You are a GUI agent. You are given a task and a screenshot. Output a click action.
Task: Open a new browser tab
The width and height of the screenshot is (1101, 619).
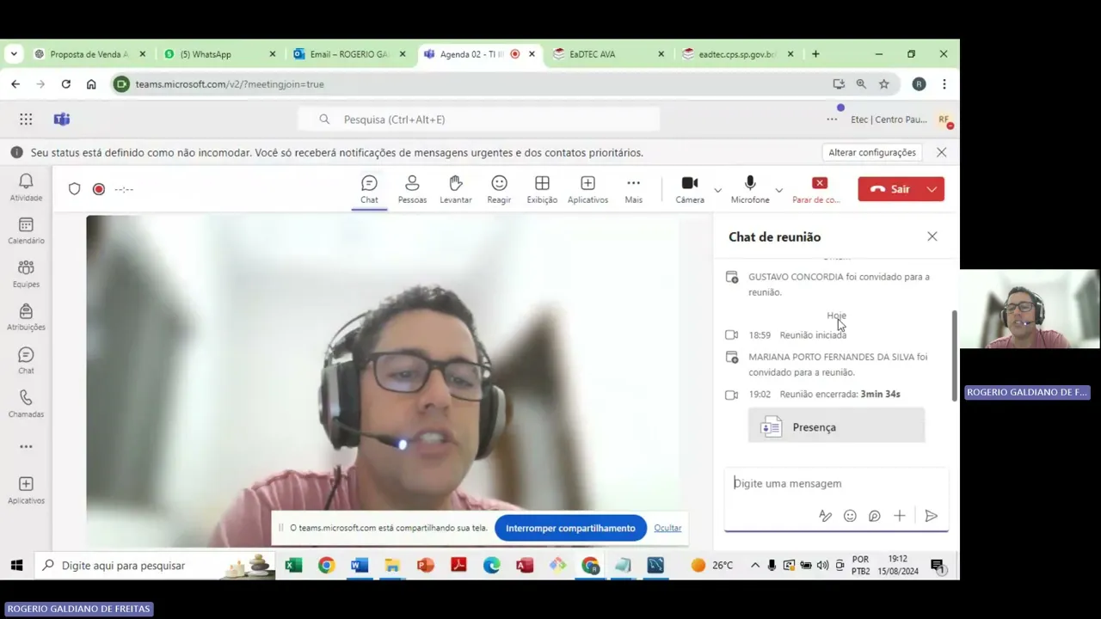point(815,54)
